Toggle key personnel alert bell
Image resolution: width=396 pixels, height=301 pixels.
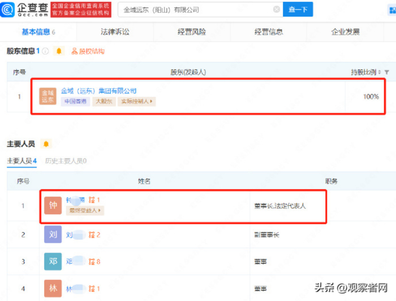click(x=46, y=144)
